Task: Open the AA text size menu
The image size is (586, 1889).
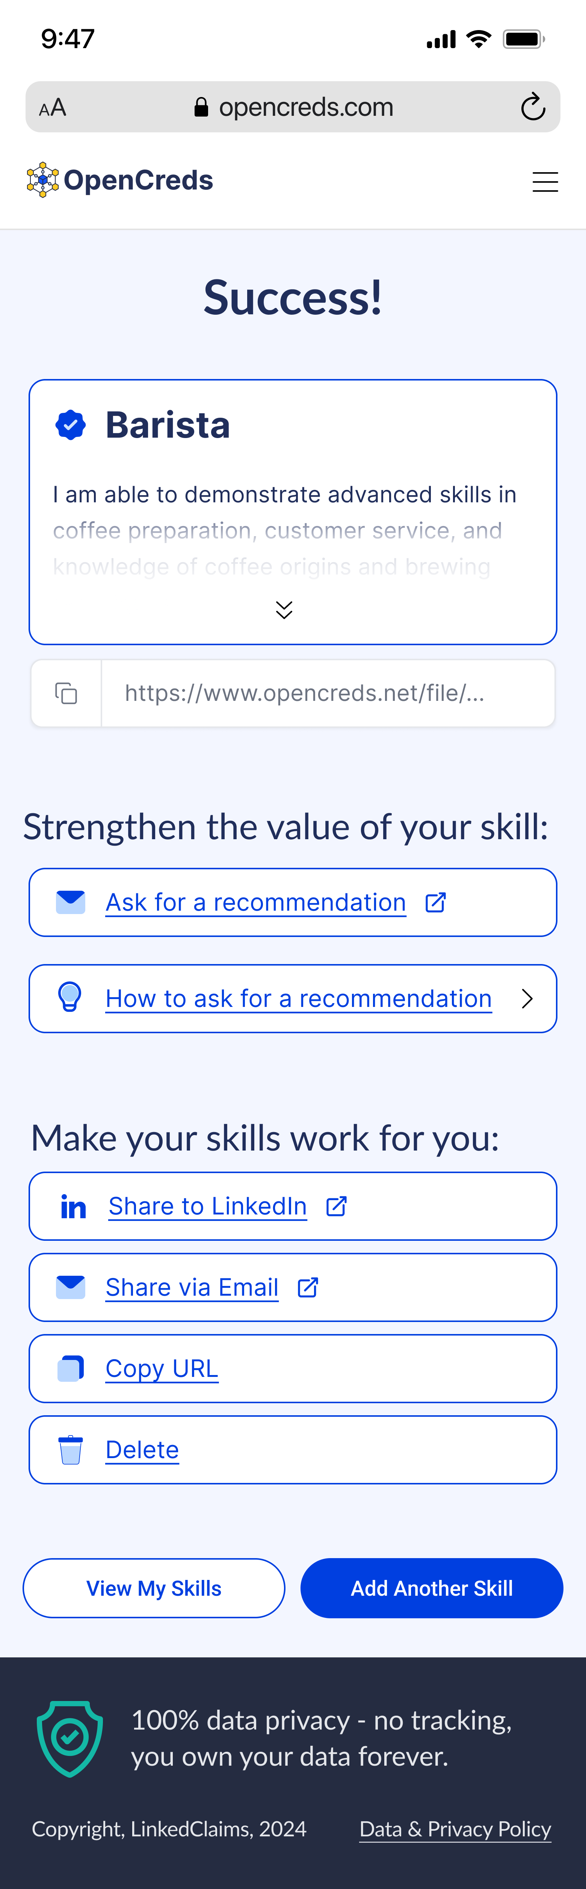Action: pyautogui.click(x=53, y=108)
